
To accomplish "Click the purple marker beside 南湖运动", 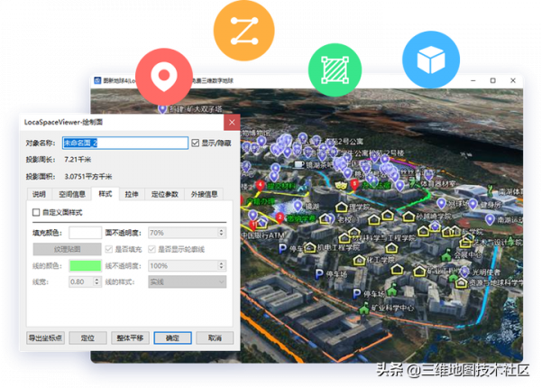I will coord(490,219).
